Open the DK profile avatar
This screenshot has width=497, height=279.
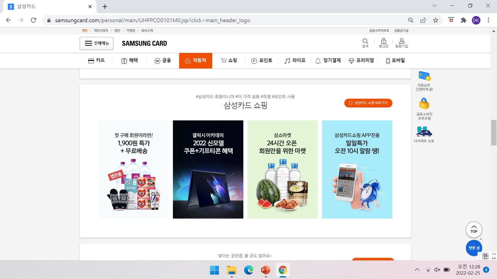click(x=476, y=20)
